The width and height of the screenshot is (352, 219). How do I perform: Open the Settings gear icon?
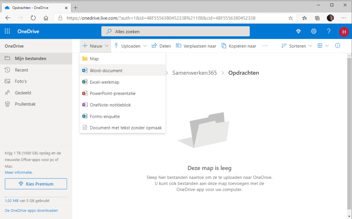click(x=313, y=31)
